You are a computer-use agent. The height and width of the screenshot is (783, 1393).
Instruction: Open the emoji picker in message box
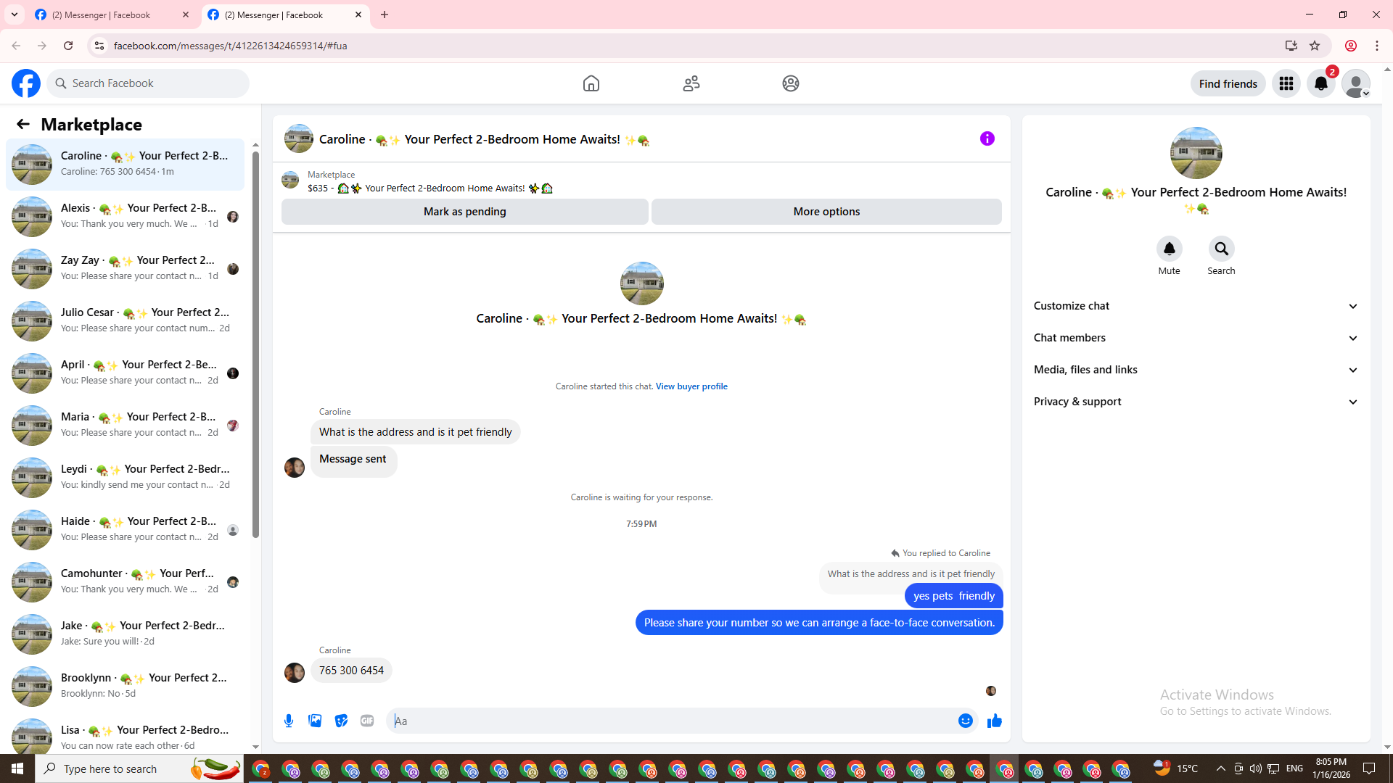point(965,721)
